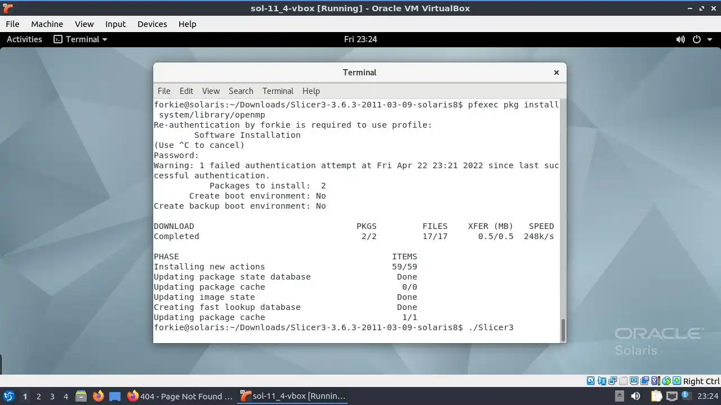Launch the file manager from host taskbar
Viewport: 721px width, 405px height.
coord(81,396)
